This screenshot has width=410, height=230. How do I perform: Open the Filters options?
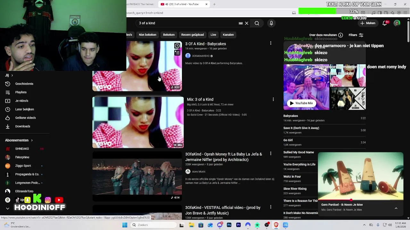tap(356, 35)
